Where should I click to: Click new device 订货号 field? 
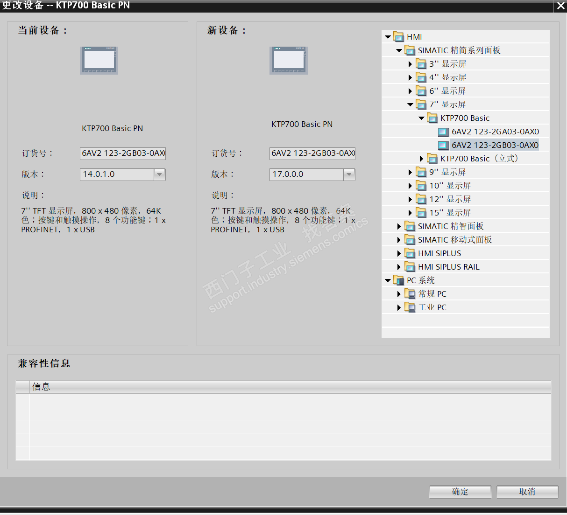pyautogui.click(x=312, y=153)
